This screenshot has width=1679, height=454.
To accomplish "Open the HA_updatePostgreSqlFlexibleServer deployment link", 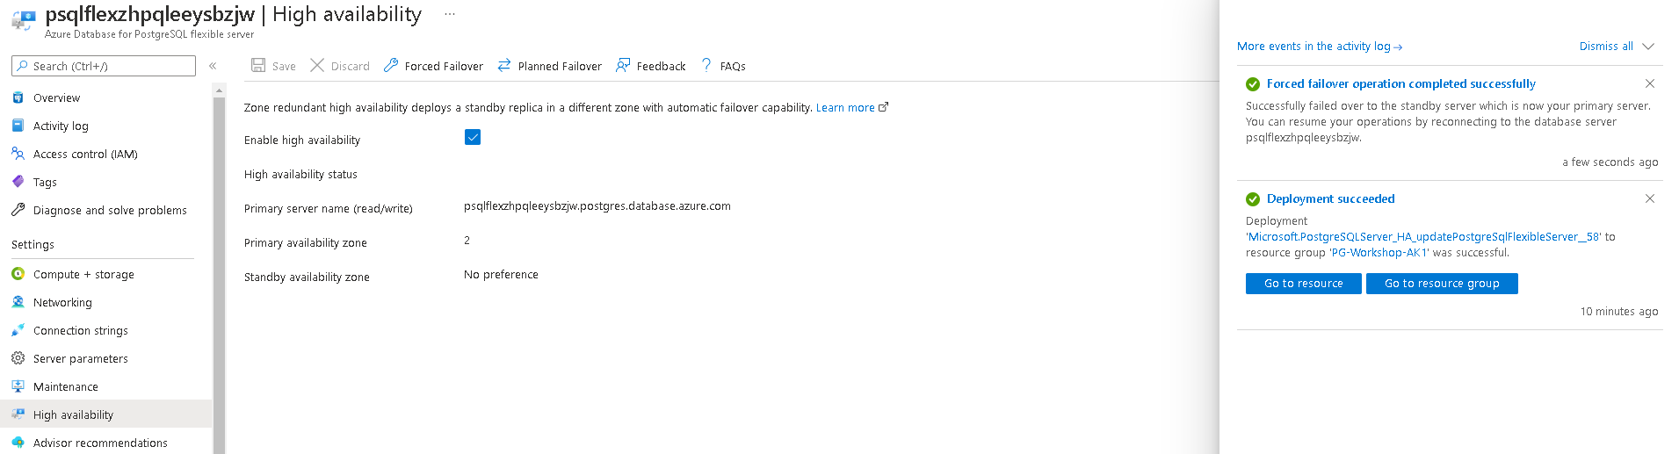I will [x=1424, y=236].
